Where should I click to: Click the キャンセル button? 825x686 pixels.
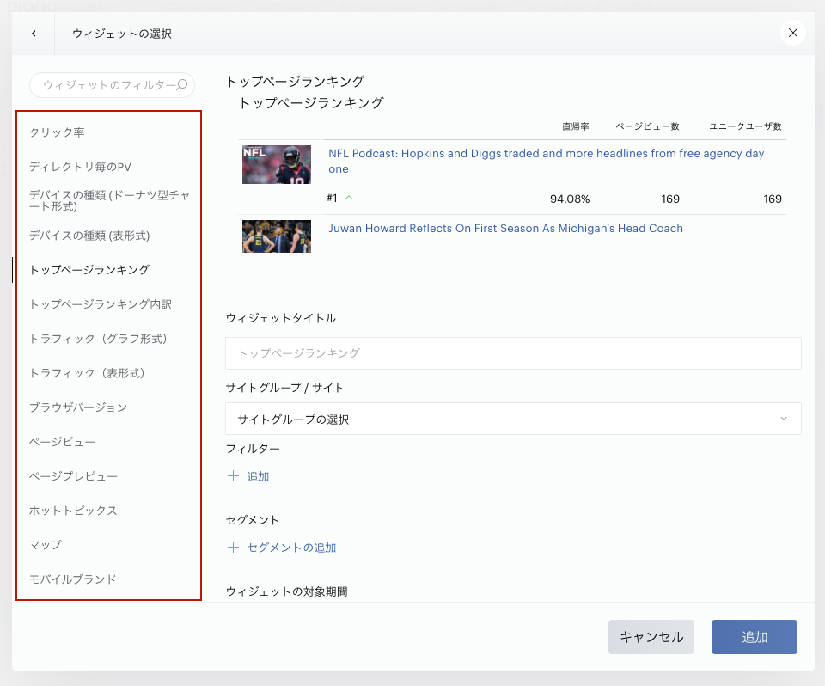[651, 637]
